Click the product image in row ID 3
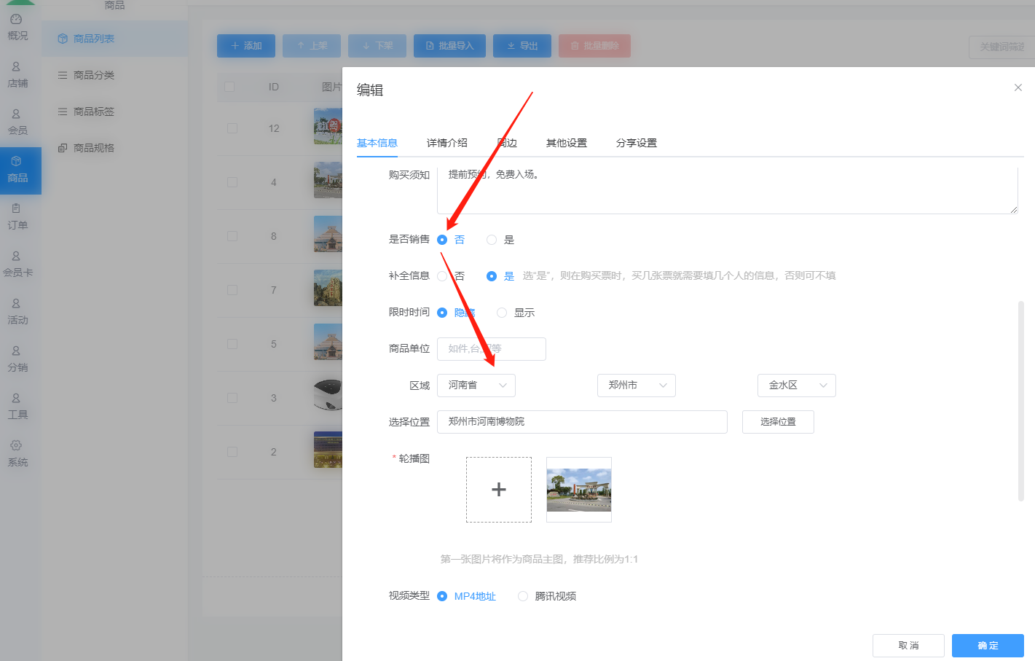Image resolution: width=1035 pixels, height=661 pixels. point(328,396)
